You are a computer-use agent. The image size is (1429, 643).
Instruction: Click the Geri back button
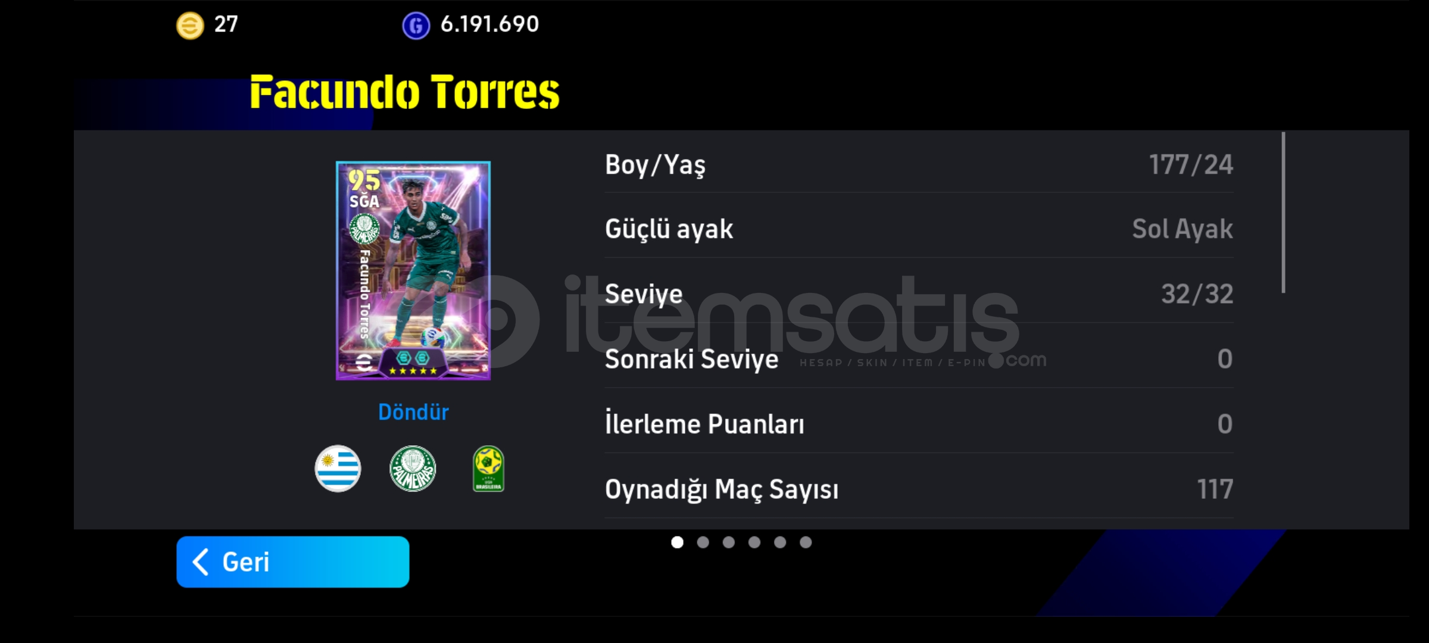pos(293,562)
